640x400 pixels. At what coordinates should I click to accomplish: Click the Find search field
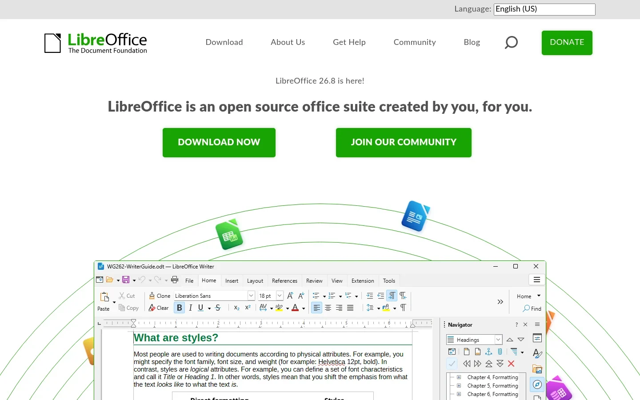coord(532,308)
